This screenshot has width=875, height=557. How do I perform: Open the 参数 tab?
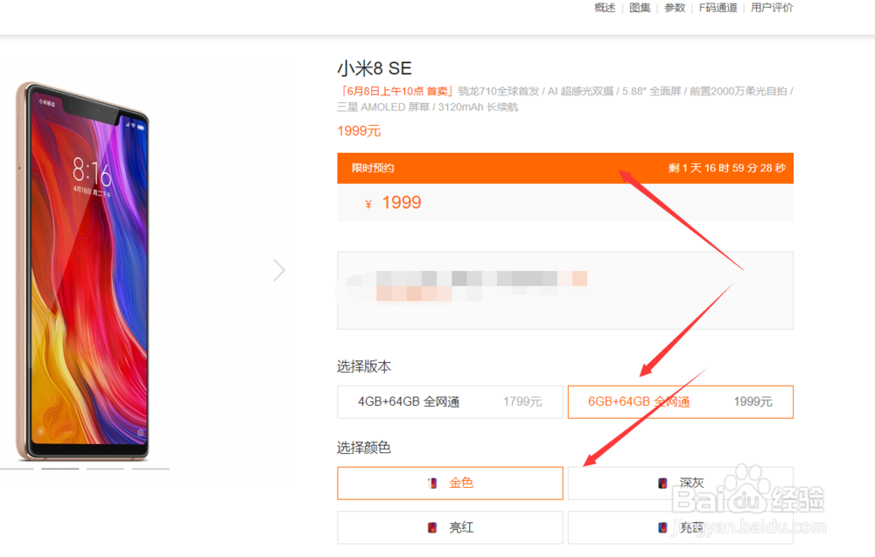[674, 8]
